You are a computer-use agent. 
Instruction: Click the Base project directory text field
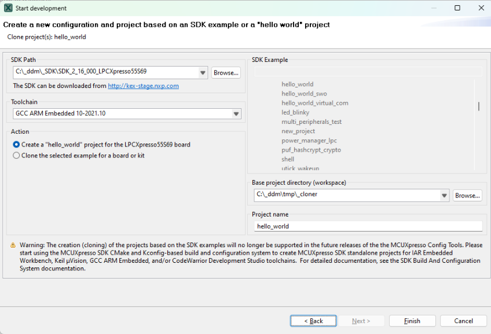(347, 195)
